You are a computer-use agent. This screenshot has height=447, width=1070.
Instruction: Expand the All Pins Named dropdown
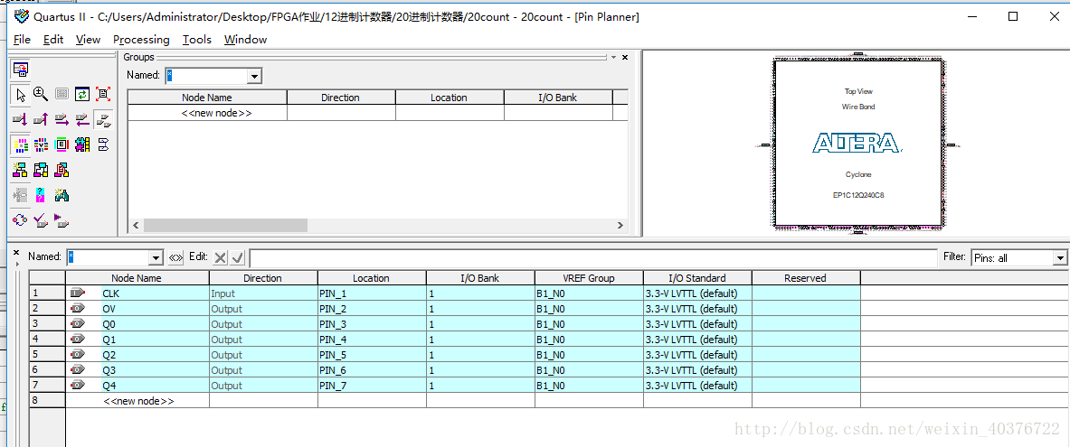tap(156, 257)
